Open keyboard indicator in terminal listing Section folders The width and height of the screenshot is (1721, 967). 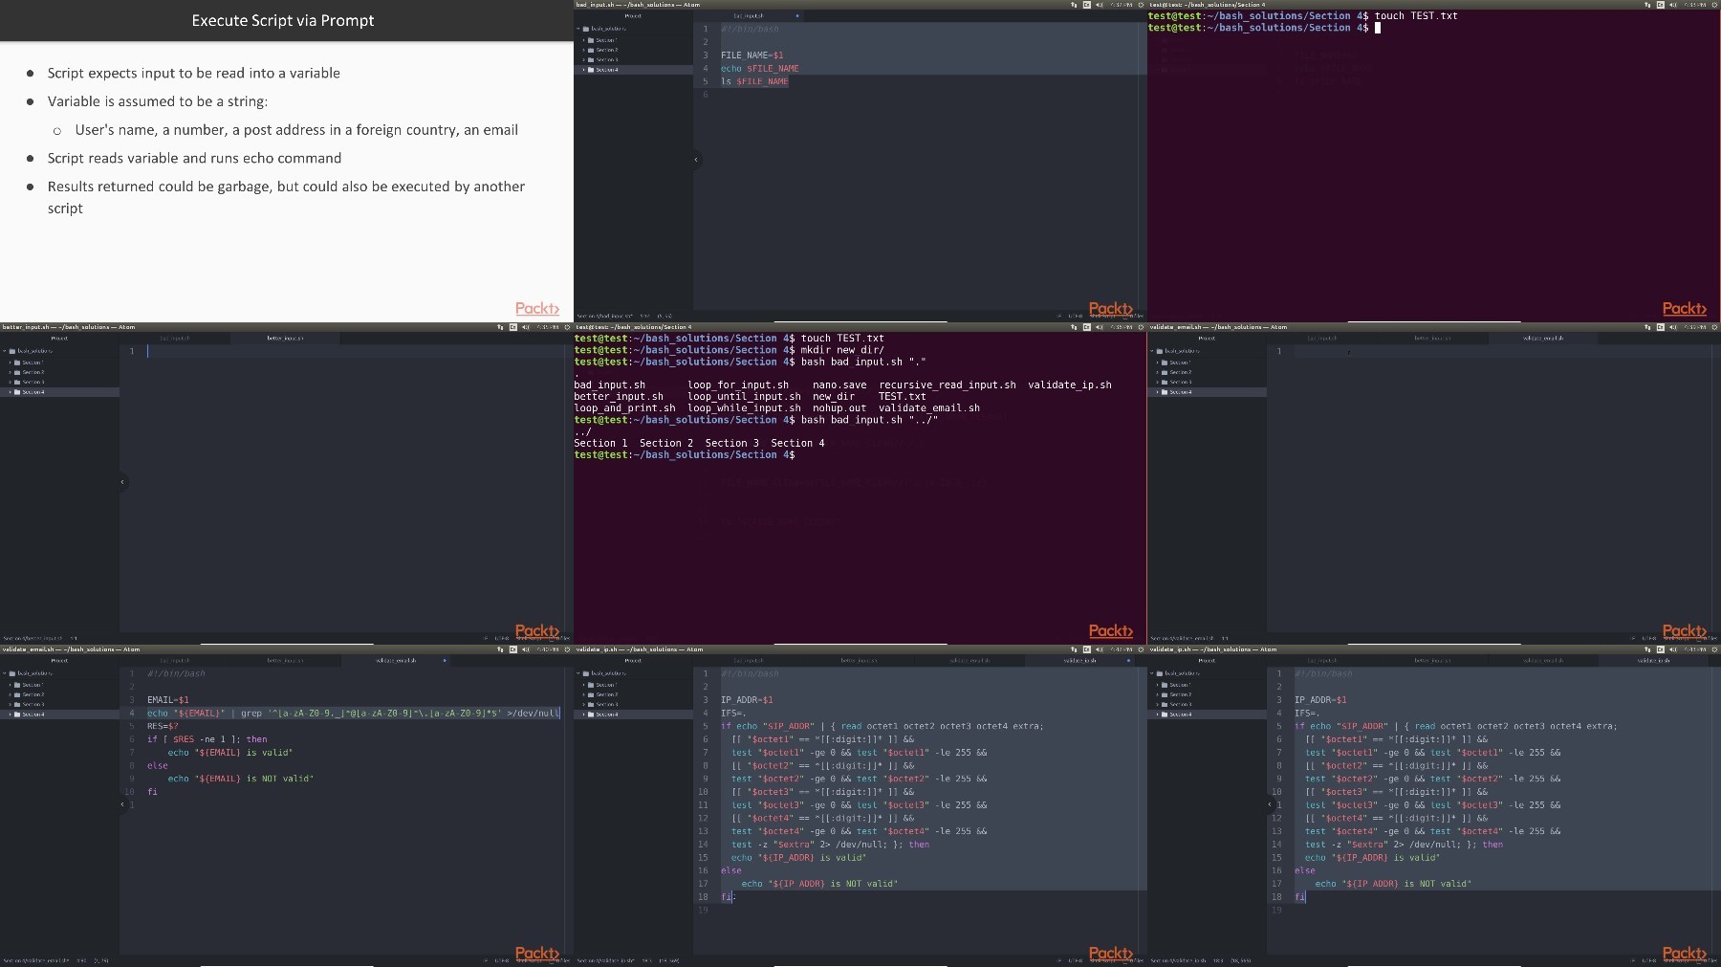(x=1087, y=327)
